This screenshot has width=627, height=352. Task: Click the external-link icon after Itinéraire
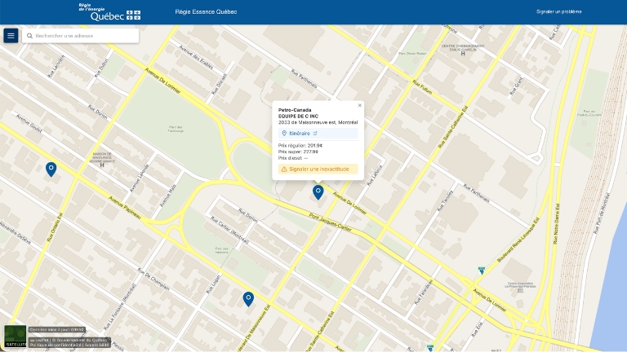tap(315, 134)
